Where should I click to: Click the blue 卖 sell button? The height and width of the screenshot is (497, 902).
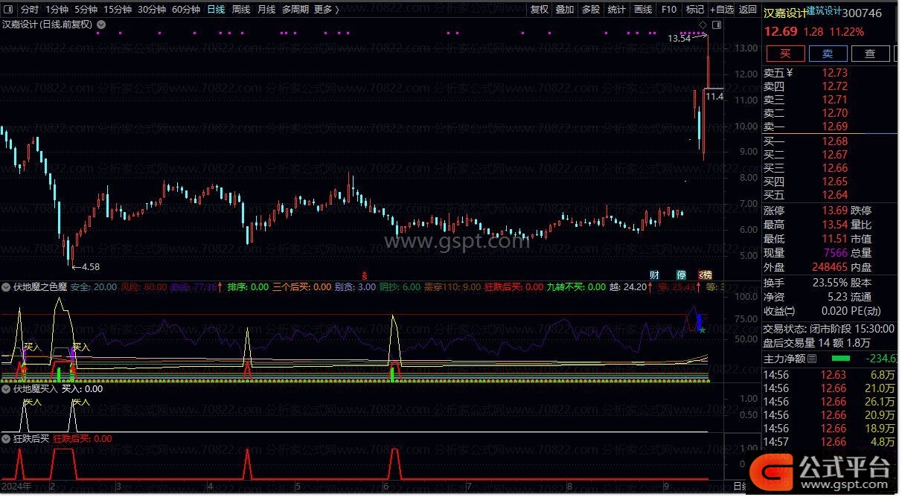pyautogui.click(x=828, y=54)
